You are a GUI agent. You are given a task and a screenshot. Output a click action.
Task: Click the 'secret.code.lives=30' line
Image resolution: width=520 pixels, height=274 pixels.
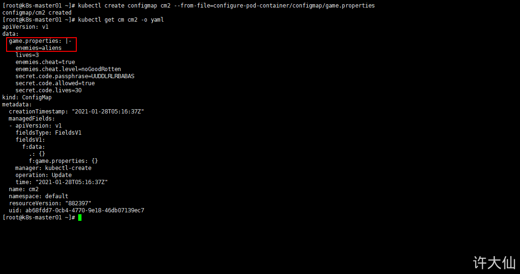[49, 90]
